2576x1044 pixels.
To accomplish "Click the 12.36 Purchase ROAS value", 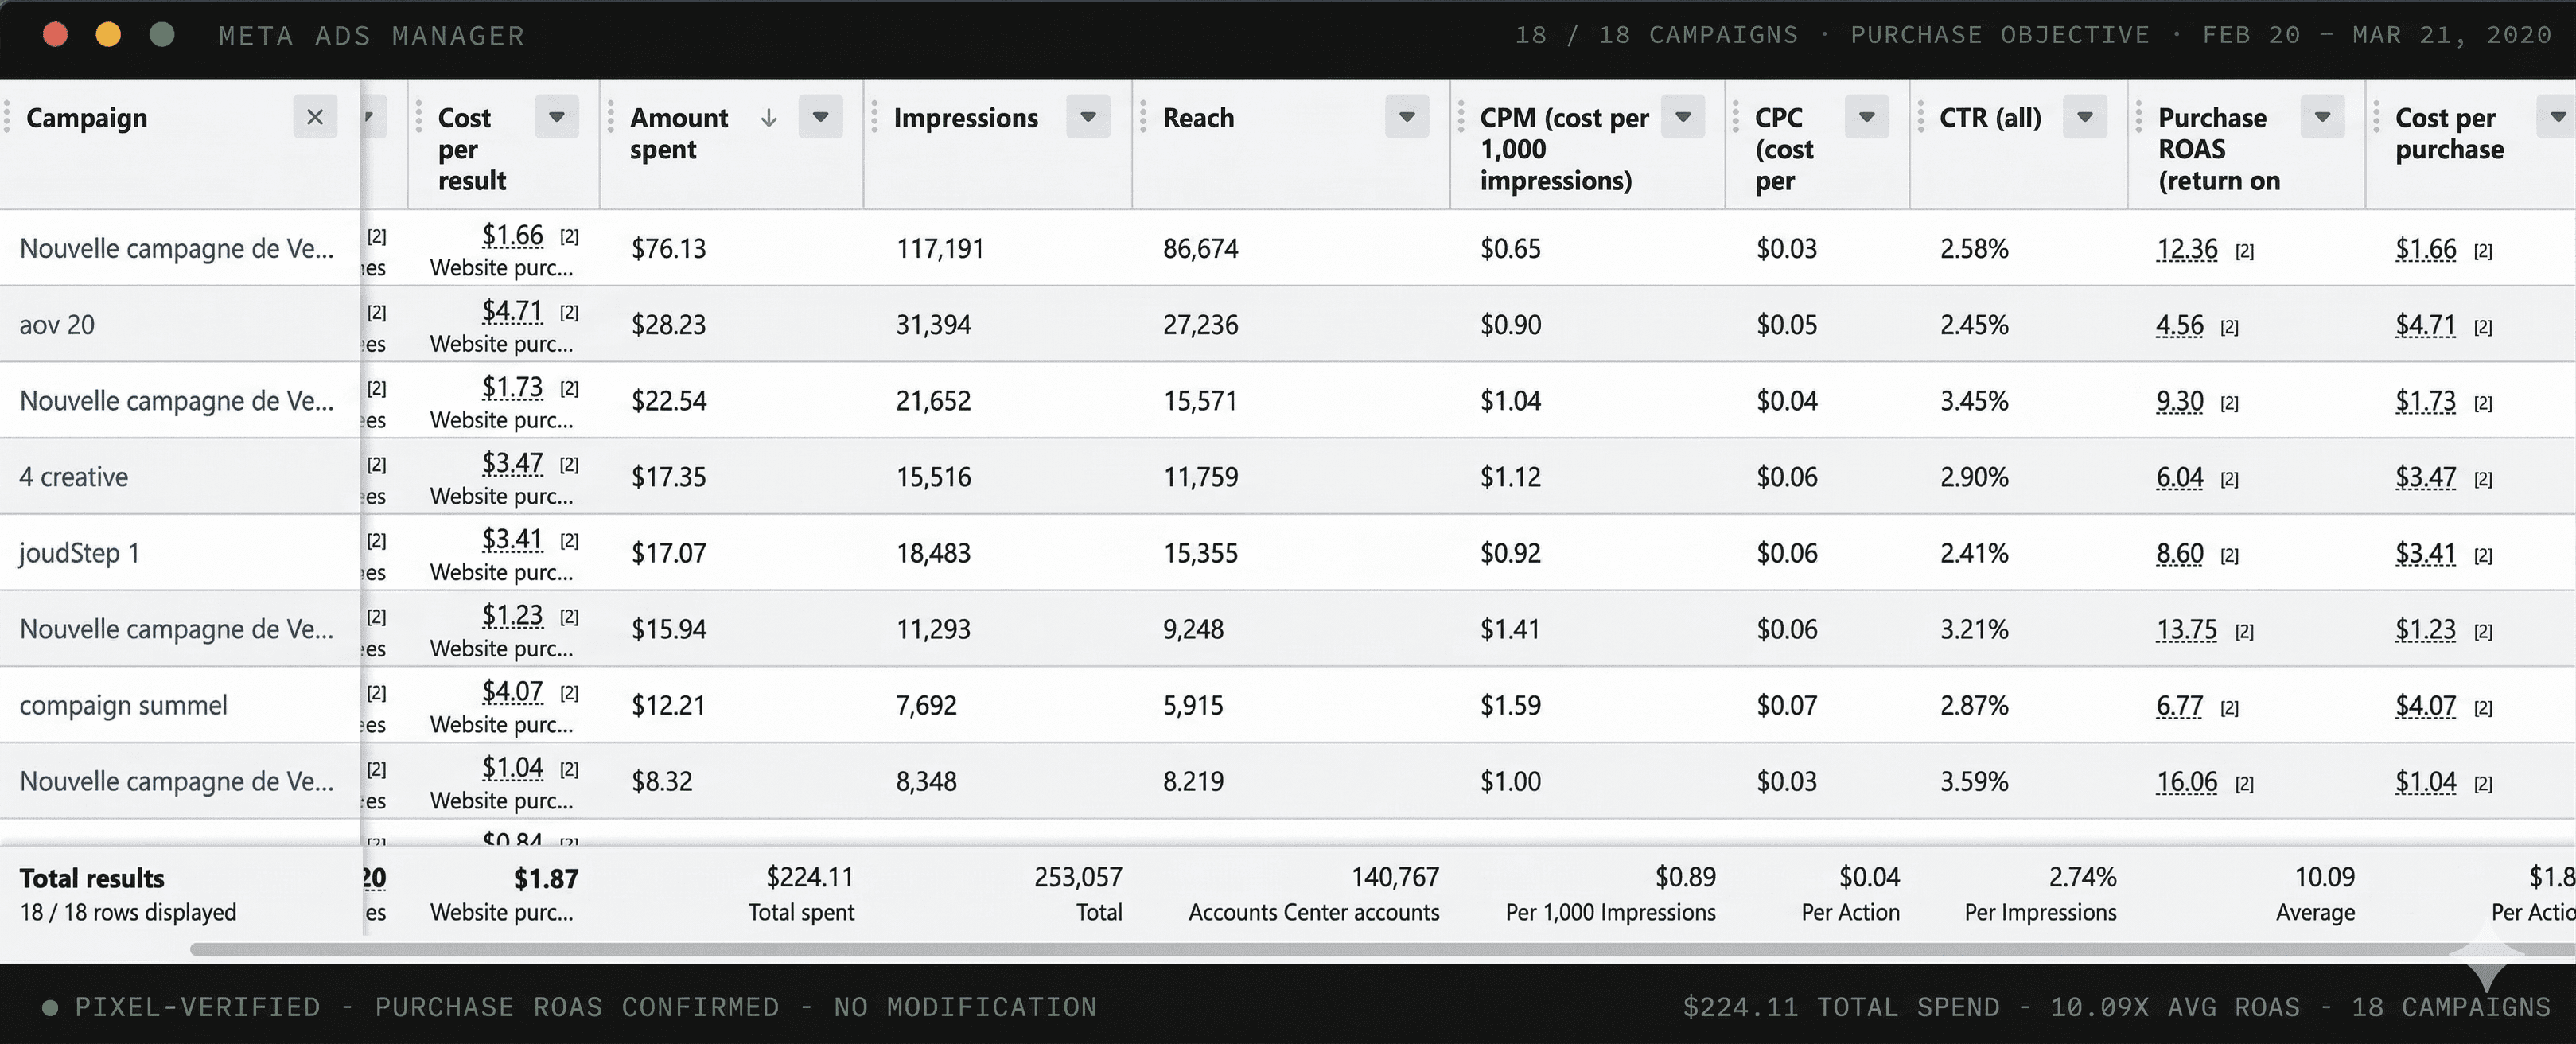I will click(x=2187, y=249).
